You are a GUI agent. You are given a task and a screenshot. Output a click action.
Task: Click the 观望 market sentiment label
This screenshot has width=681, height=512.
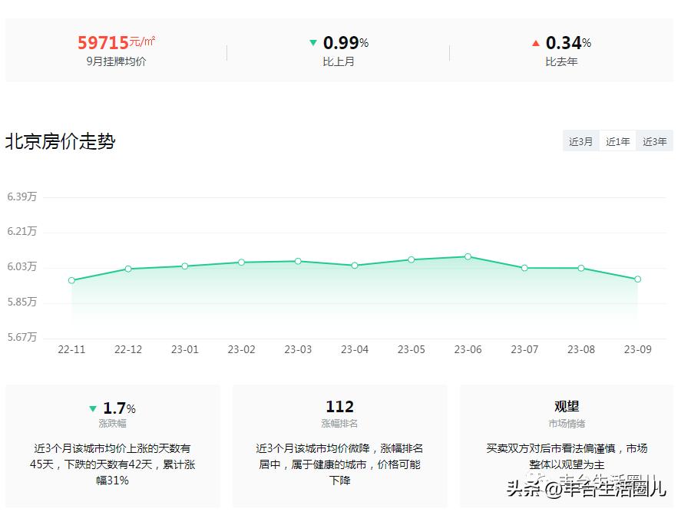click(x=567, y=406)
